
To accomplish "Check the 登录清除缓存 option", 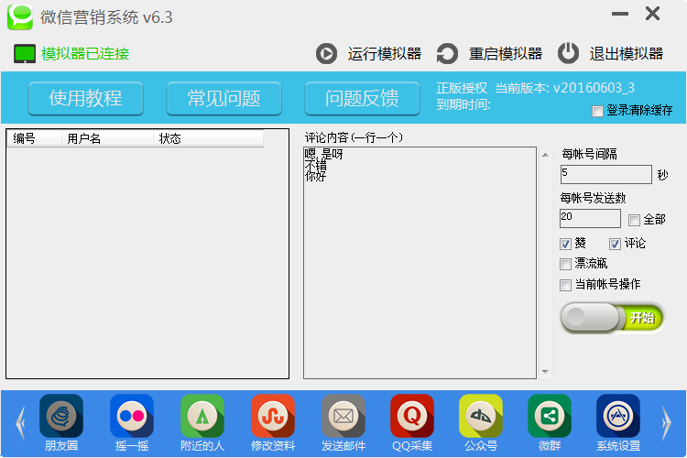I will pyautogui.click(x=598, y=111).
